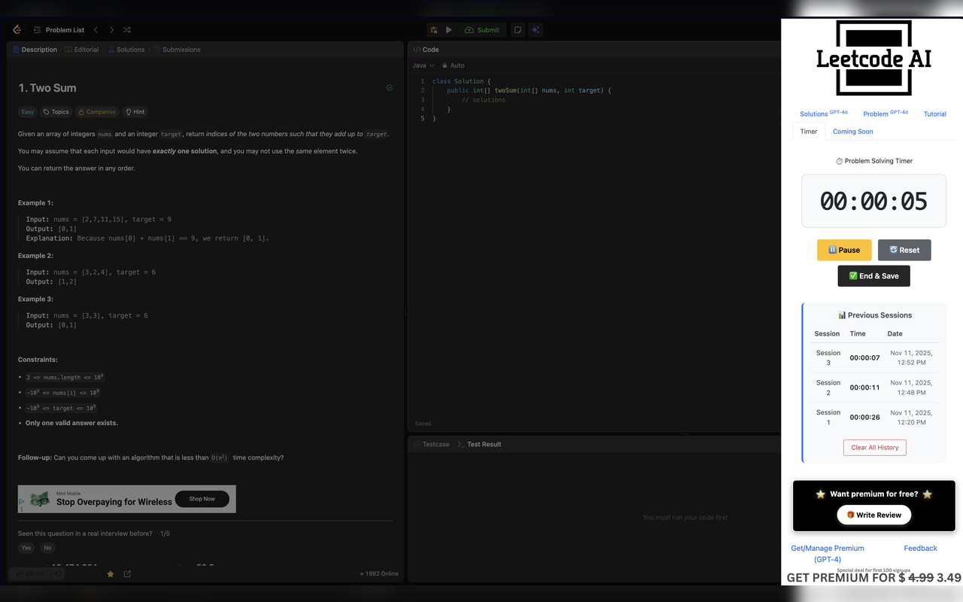The image size is (963, 602).
Task: Select the Timer tab
Action: point(809,132)
